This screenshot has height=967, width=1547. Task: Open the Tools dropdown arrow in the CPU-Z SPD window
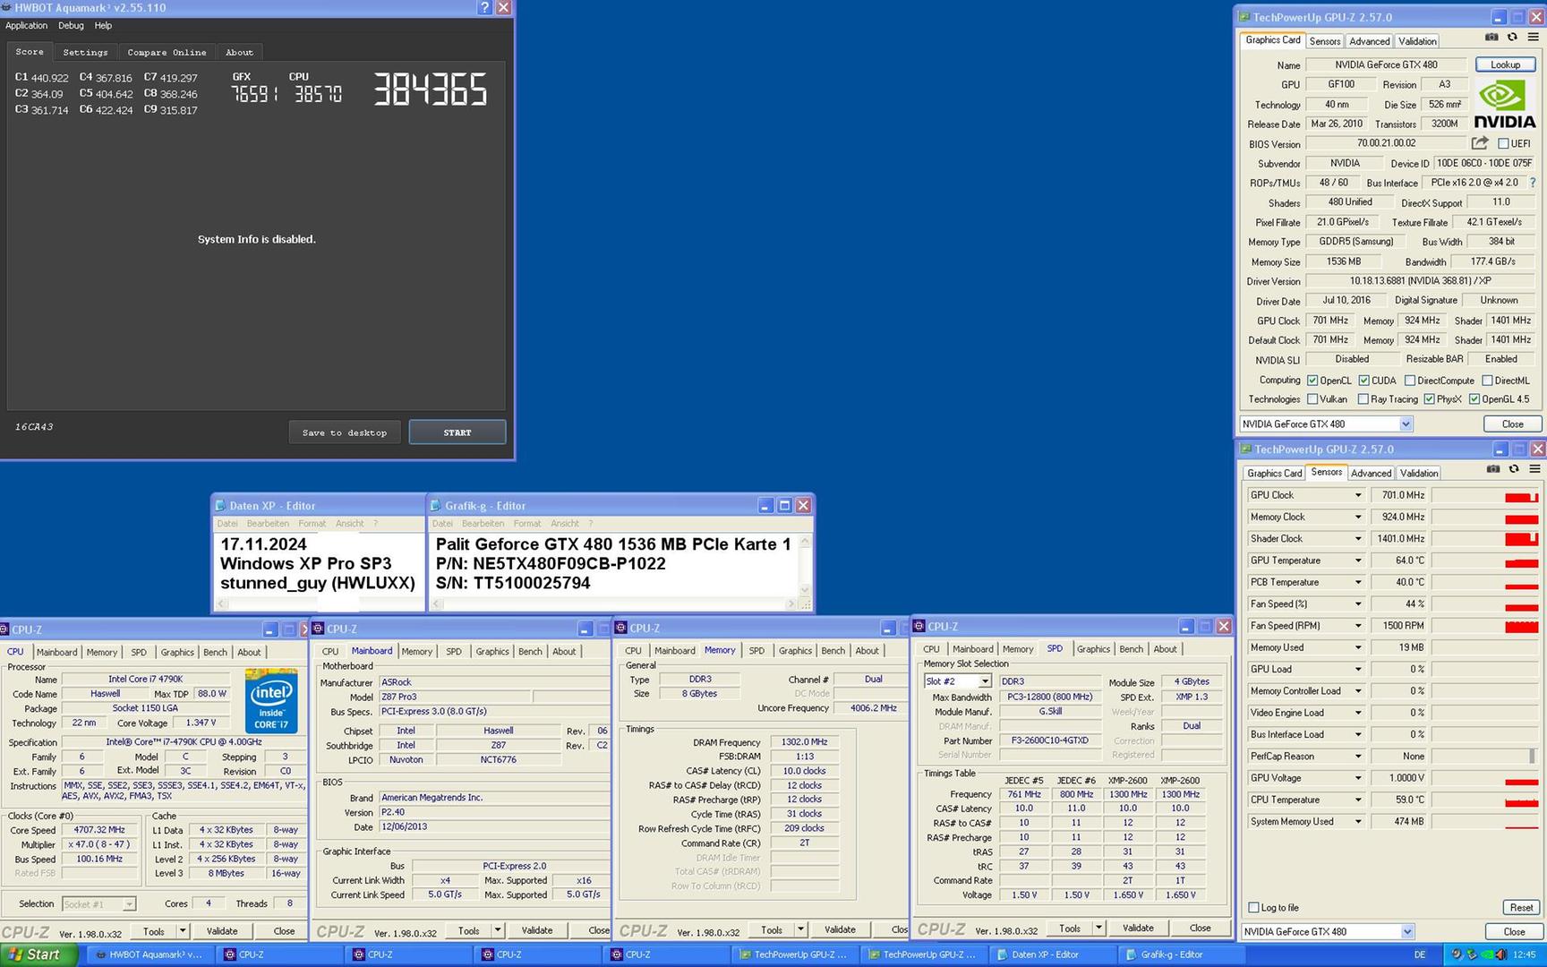tap(1098, 928)
